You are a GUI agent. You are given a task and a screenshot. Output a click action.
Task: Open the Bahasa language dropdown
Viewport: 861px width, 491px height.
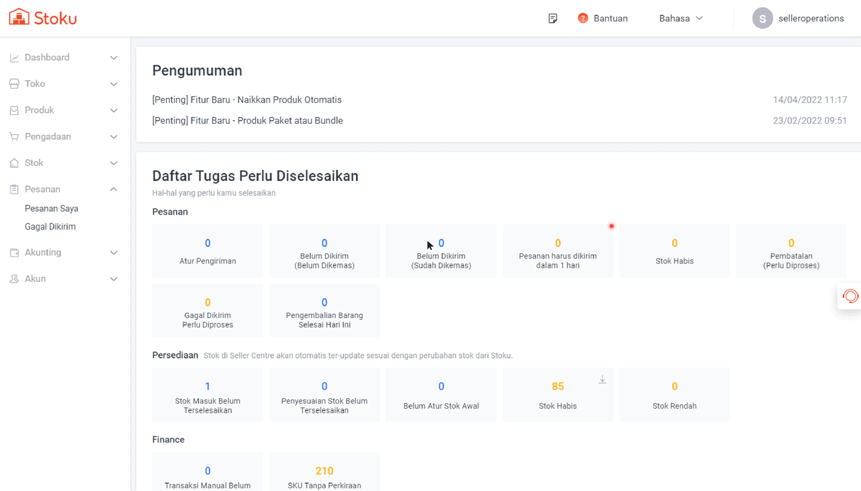(680, 18)
